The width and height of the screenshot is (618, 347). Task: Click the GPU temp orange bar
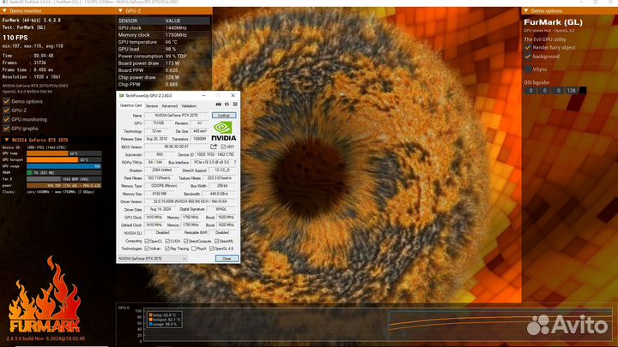(x=47, y=153)
